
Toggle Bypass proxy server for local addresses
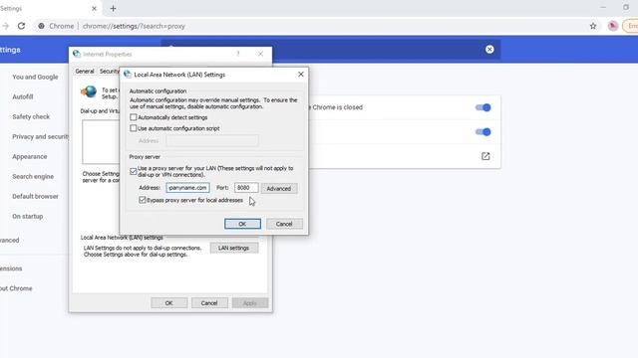pyautogui.click(x=142, y=200)
